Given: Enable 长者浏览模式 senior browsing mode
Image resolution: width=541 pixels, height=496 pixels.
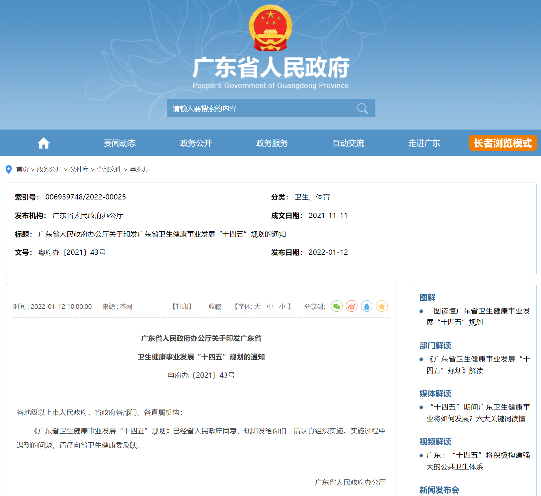Looking at the screenshot, I should point(503,143).
